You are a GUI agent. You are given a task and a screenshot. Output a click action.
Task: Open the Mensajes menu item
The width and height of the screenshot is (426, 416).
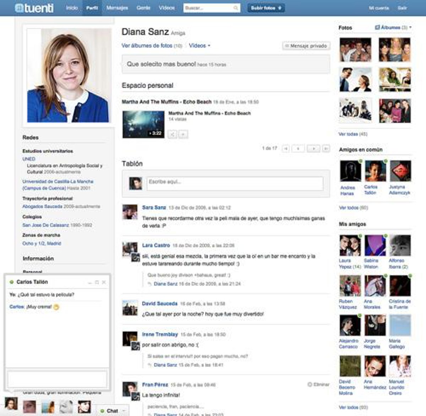click(117, 8)
